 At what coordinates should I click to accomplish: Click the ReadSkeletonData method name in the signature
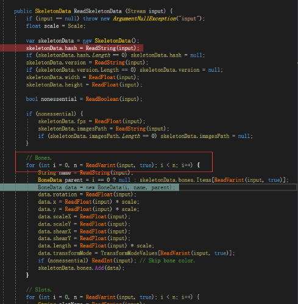98,11
